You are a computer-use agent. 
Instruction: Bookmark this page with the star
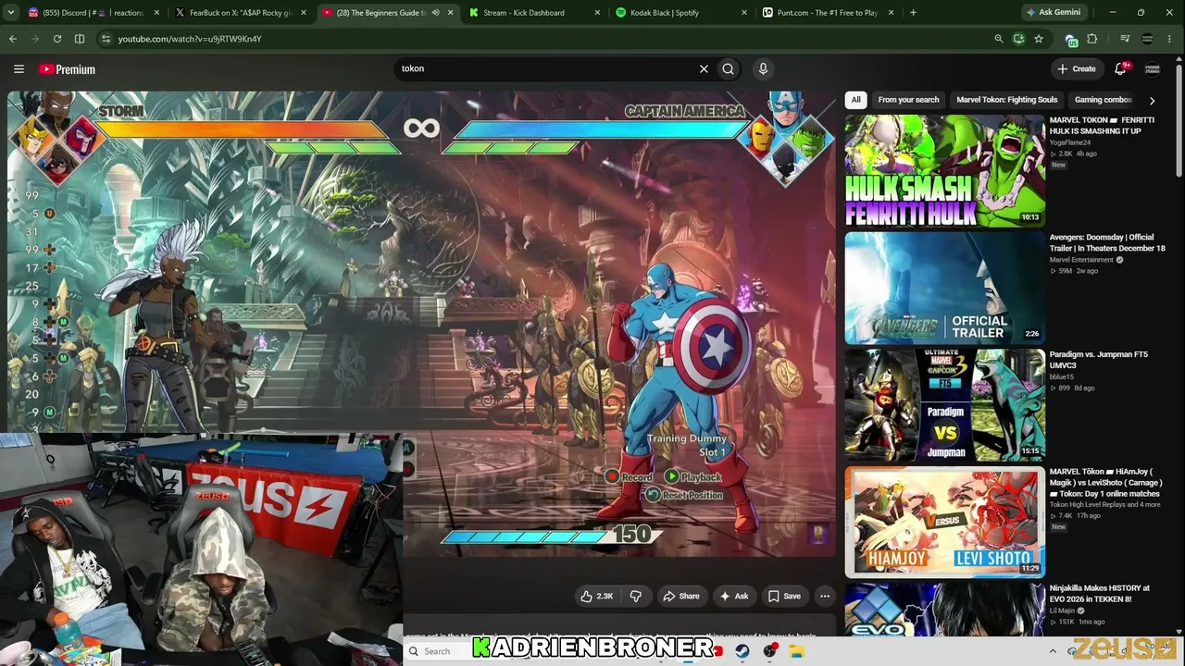click(x=1039, y=39)
